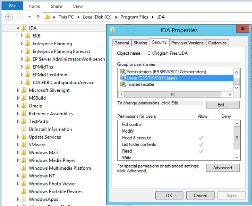Expand the EKB folder node

pos(22,35)
